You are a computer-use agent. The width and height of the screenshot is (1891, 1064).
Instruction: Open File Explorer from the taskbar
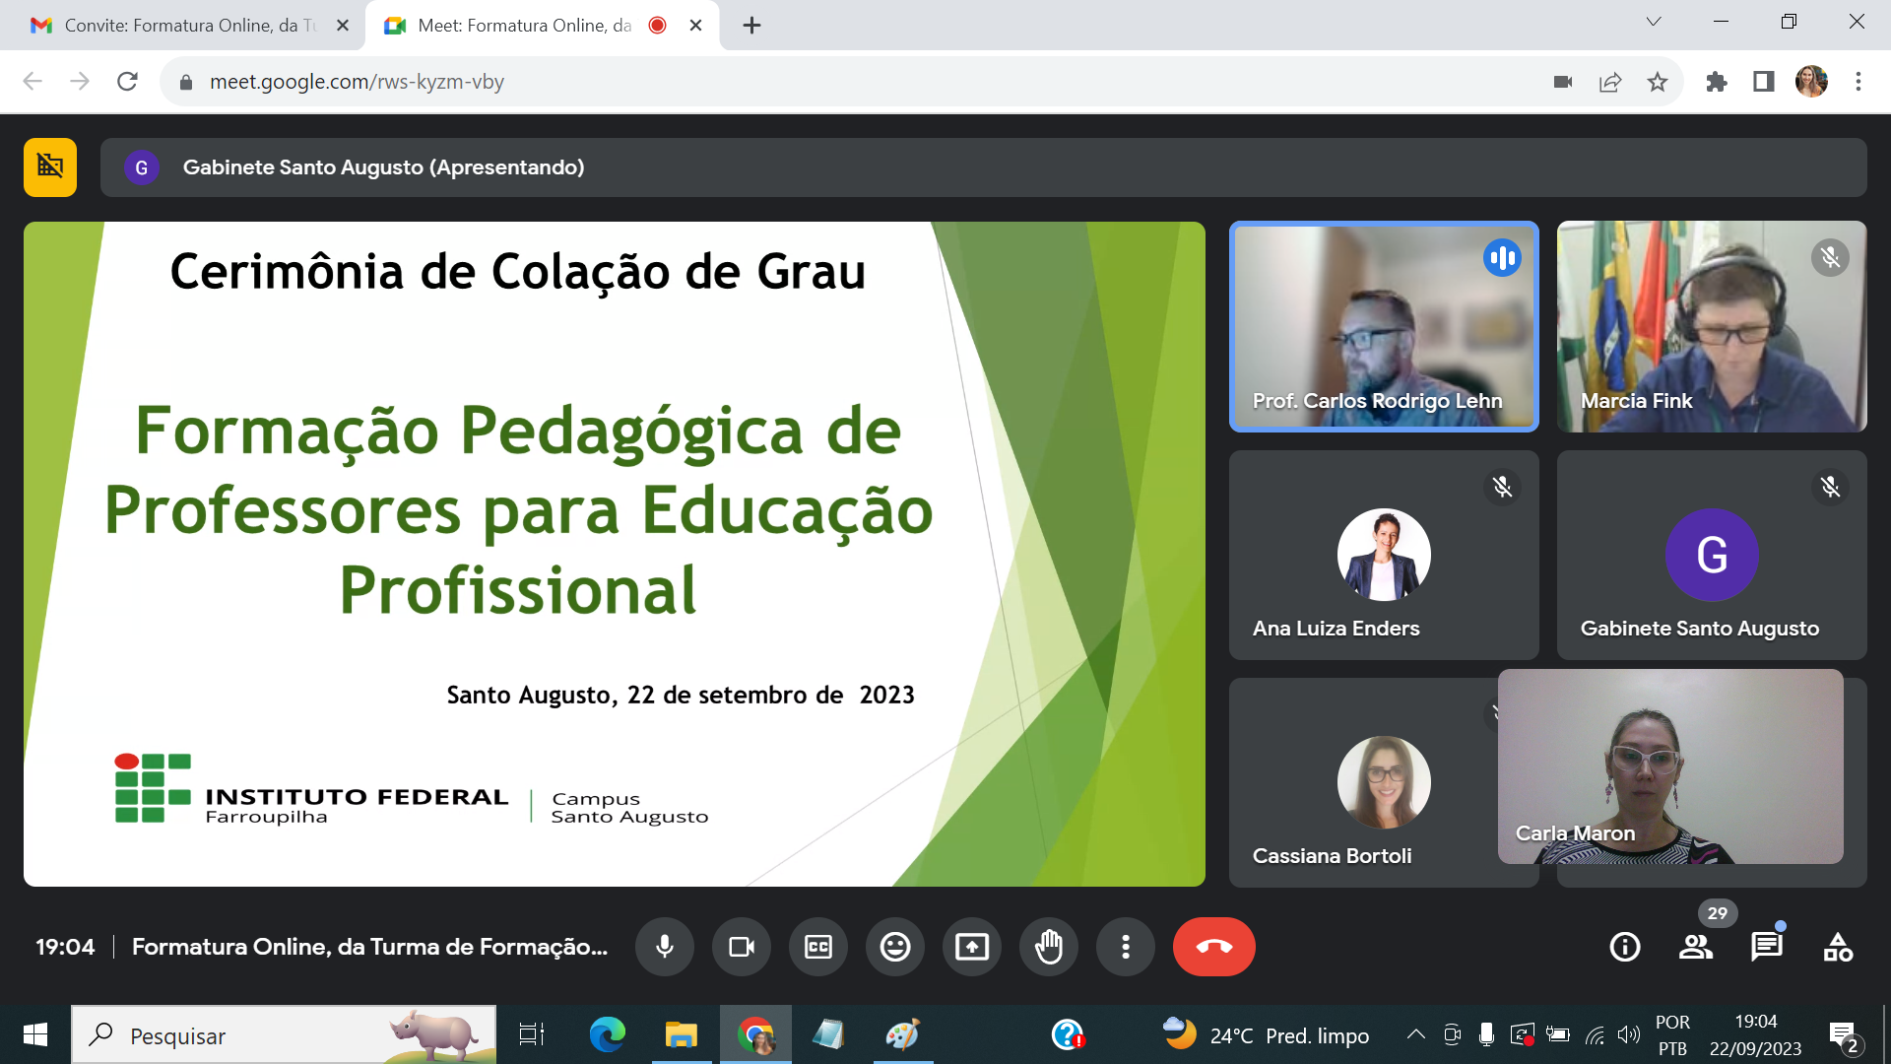pos(681,1034)
